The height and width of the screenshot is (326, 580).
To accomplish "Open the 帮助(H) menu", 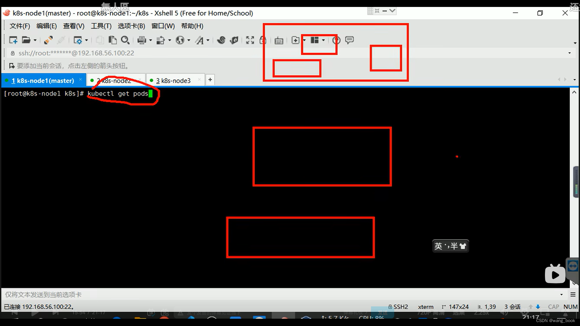I will [x=192, y=26].
